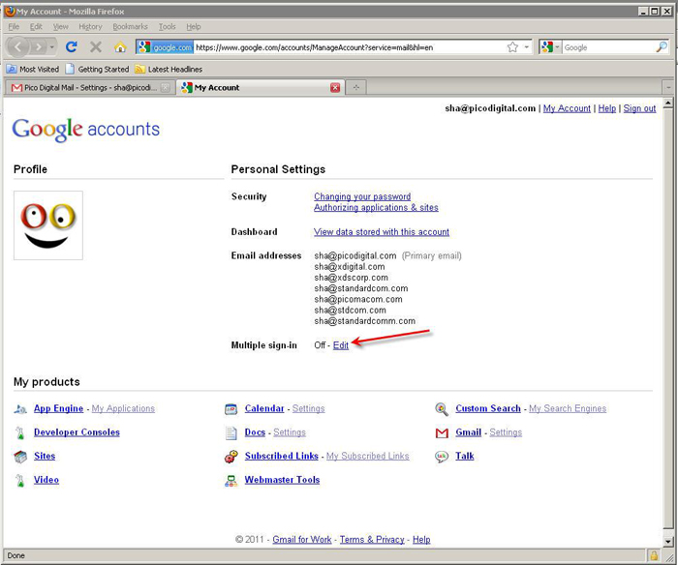Open the Getting Started bookmark
The width and height of the screenshot is (678, 565).
[x=97, y=69]
